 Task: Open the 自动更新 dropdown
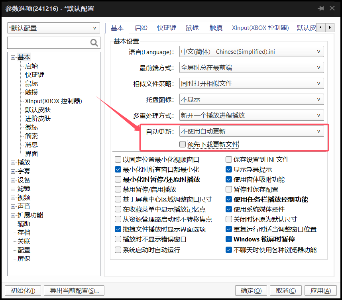(x=252, y=131)
